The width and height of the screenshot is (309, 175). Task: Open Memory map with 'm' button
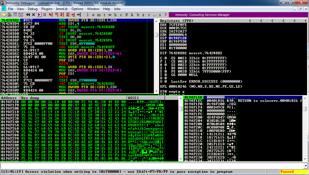[99, 15]
